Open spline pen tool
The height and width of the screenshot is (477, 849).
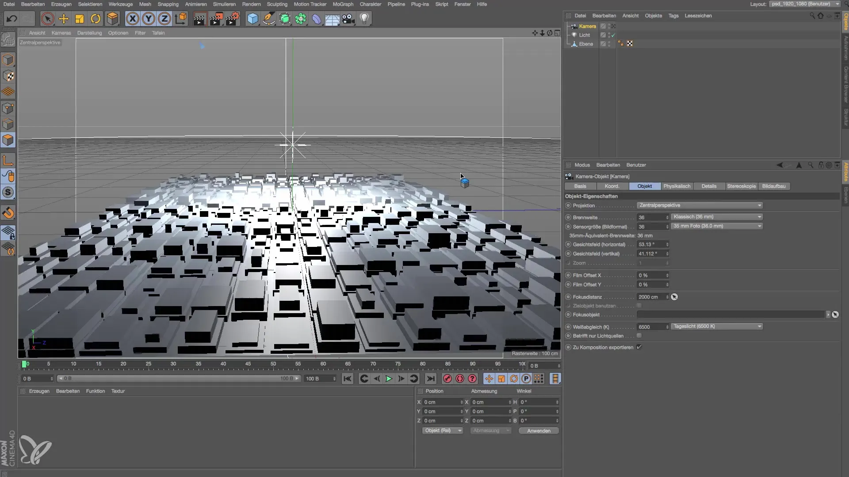click(268, 19)
